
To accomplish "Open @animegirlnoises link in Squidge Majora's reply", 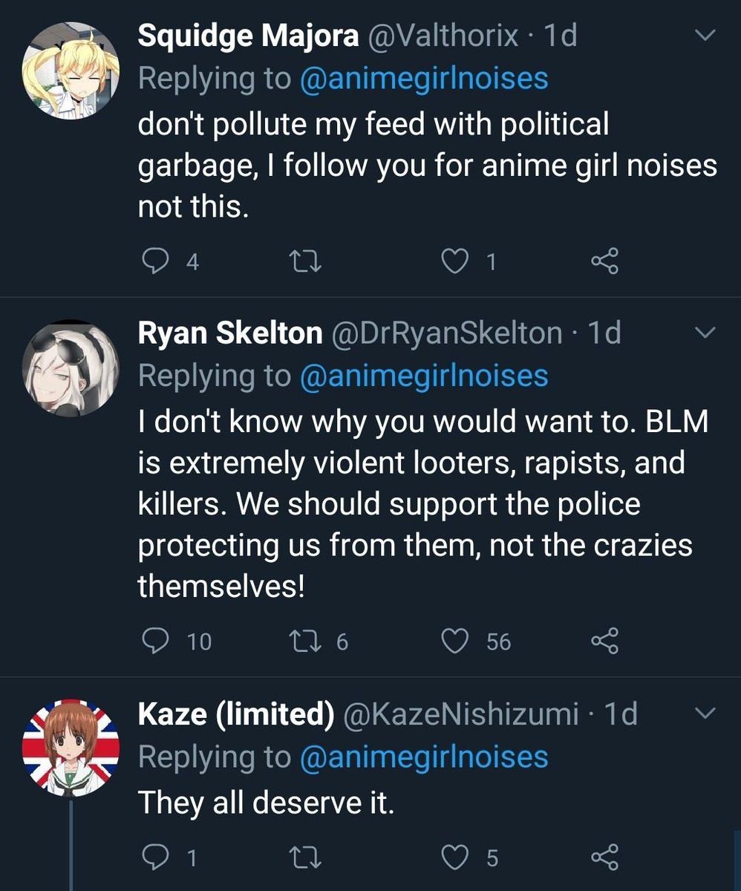I will click(x=423, y=79).
